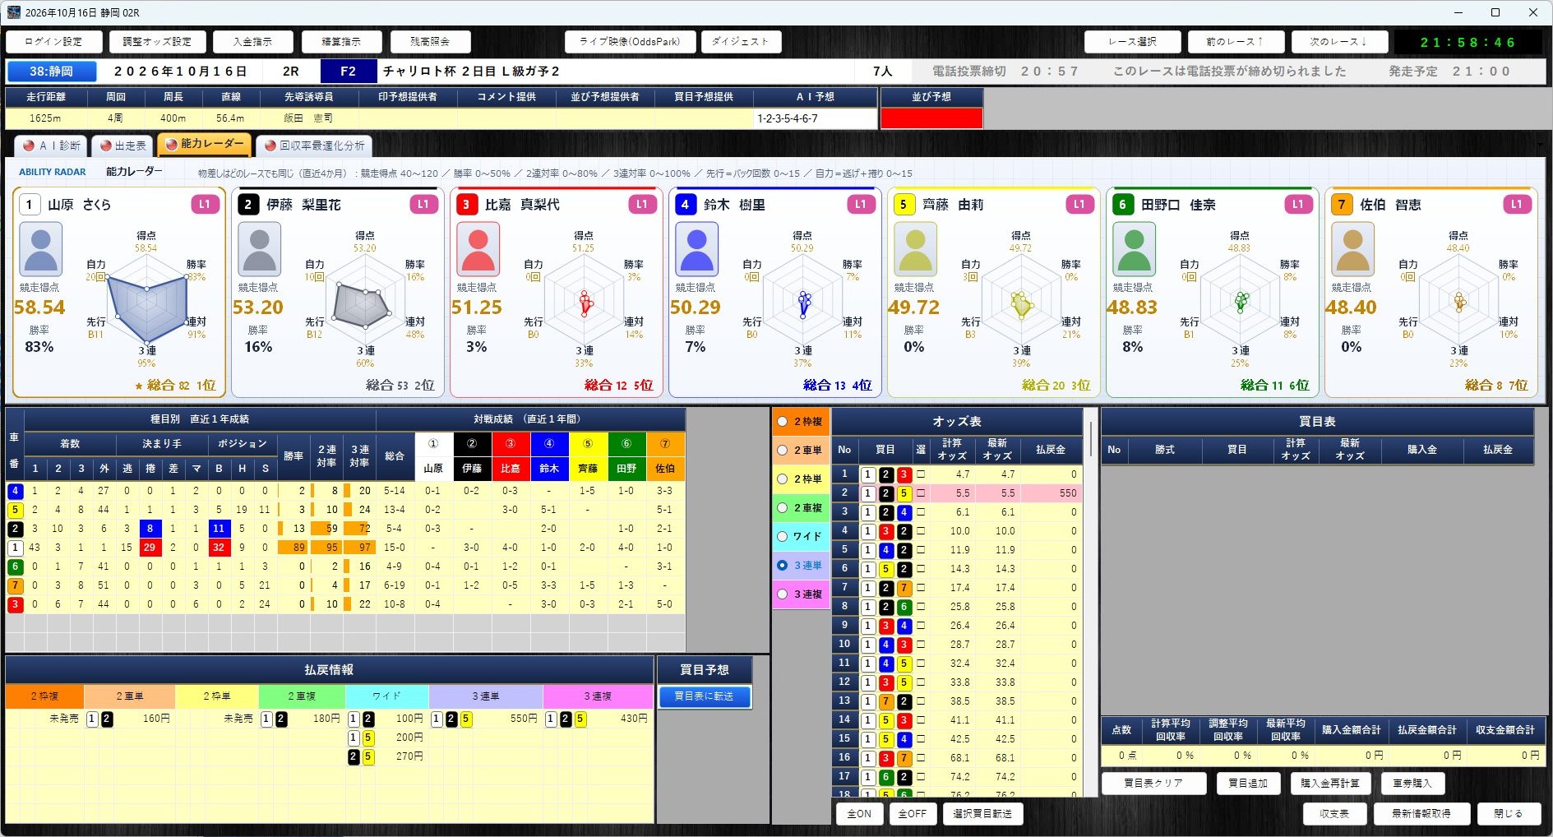1553x837 pixels.
Task: Open 残高照会
Action: 430,42
